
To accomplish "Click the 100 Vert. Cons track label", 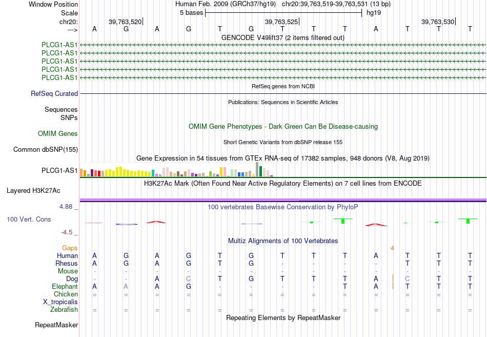I will point(29,220).
